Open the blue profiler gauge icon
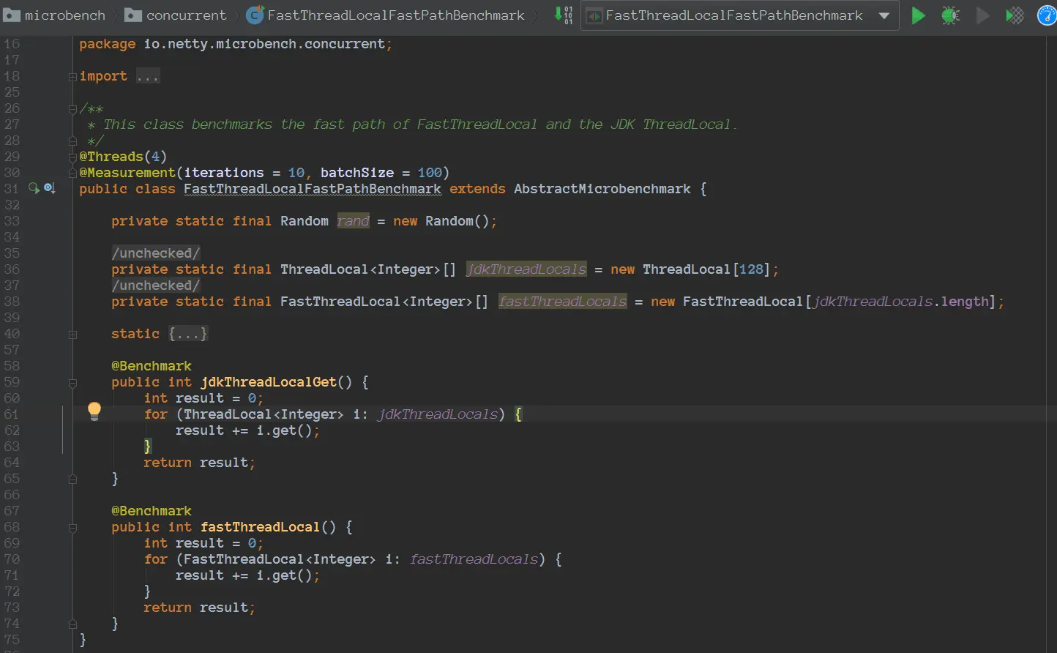This screenshot has width=1057, height=653. click(x=1047, y=15)
